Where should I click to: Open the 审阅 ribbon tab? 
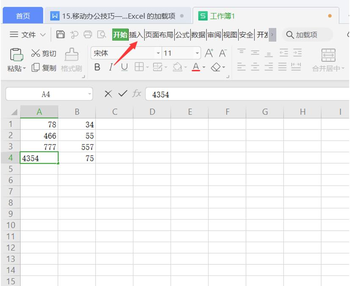pos(214,35)
